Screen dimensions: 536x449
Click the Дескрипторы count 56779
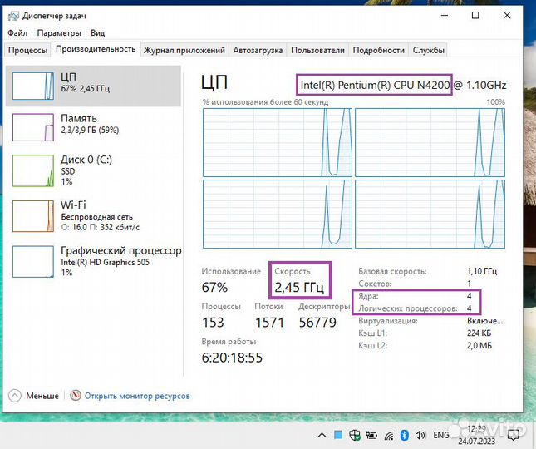coord(317,323)
